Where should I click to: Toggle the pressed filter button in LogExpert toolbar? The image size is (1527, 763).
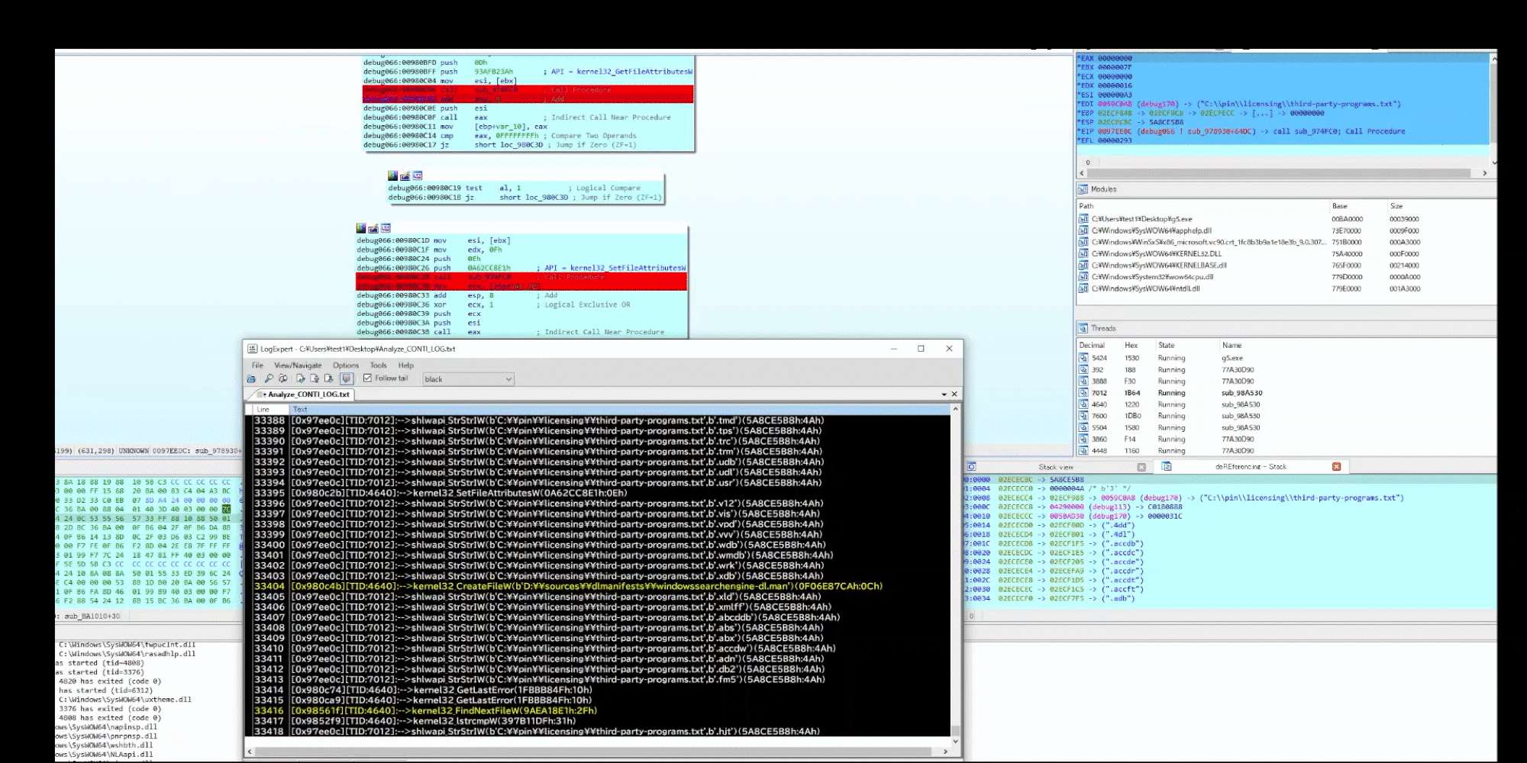point(347,378)
